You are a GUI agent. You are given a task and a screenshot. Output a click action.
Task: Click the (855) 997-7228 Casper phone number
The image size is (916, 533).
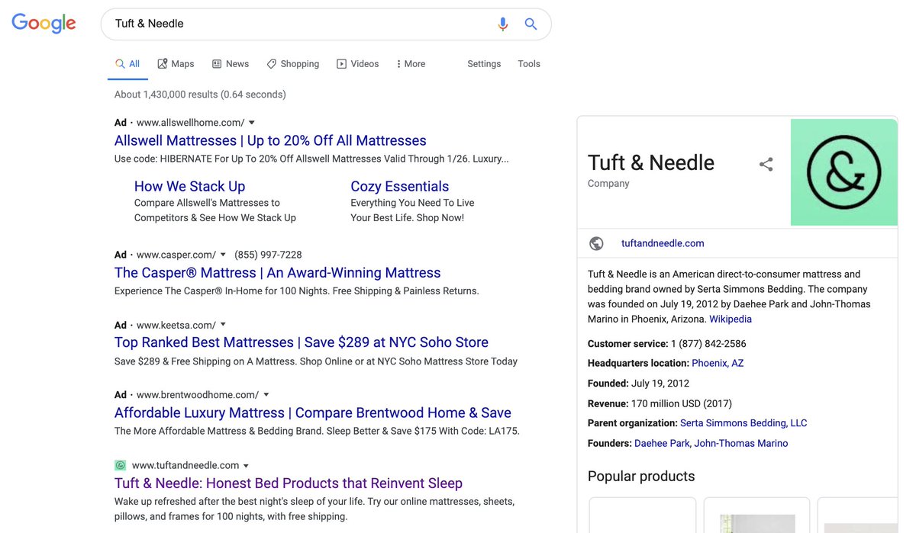coord(268,255)
